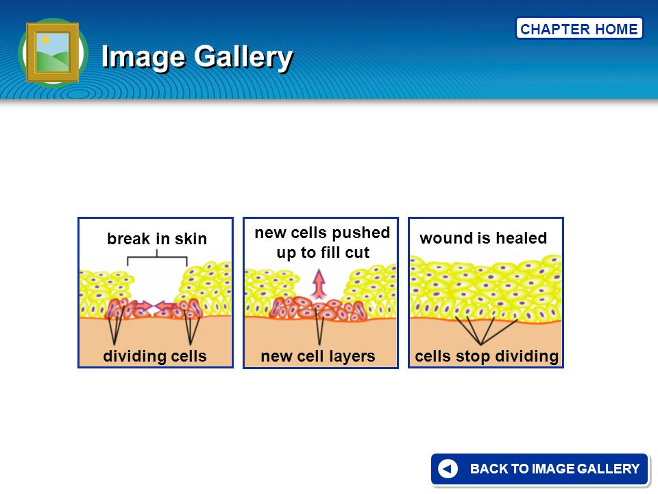
Task: Click the 'wound is healed' caption
Action: 483,238
